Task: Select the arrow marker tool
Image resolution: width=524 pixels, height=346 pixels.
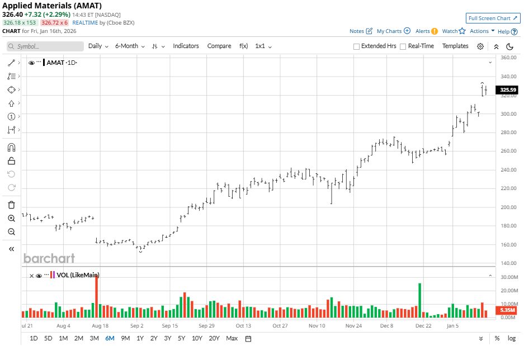Action: (11, 103)
